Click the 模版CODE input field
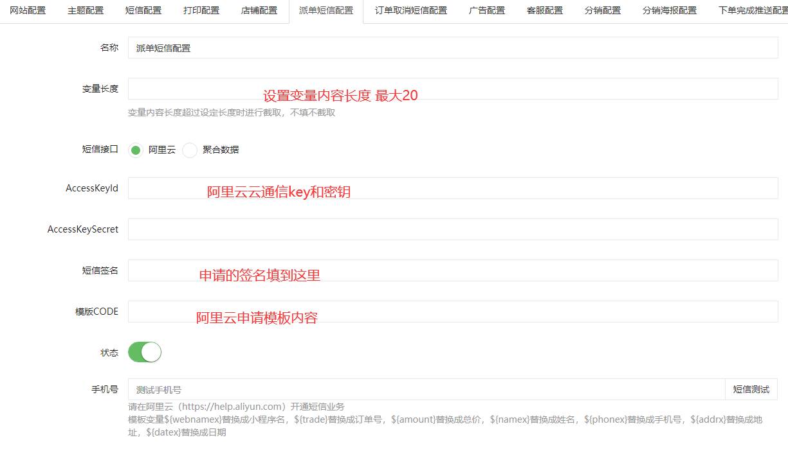The image size is (788, 458). 453,312
